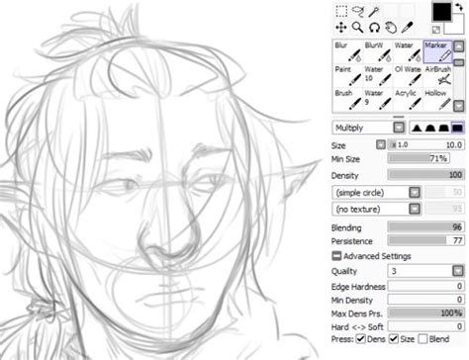
Task: Select the Rotate view tool
Action: click(374, 28)
